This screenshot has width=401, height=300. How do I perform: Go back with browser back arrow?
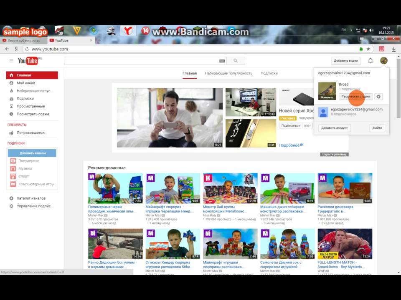(x=7, y=49)
